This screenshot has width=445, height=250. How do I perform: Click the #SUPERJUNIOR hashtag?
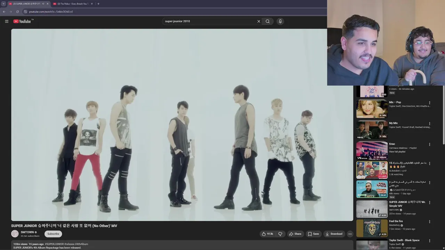[54, 244]
